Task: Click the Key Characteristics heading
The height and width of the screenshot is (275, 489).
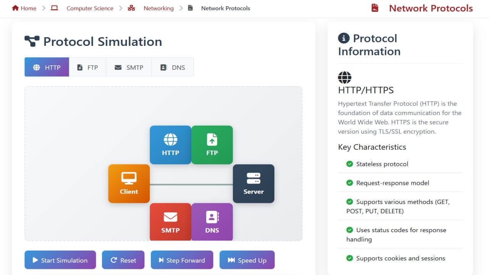Action: pyautogui.click(x=372, y=147)
